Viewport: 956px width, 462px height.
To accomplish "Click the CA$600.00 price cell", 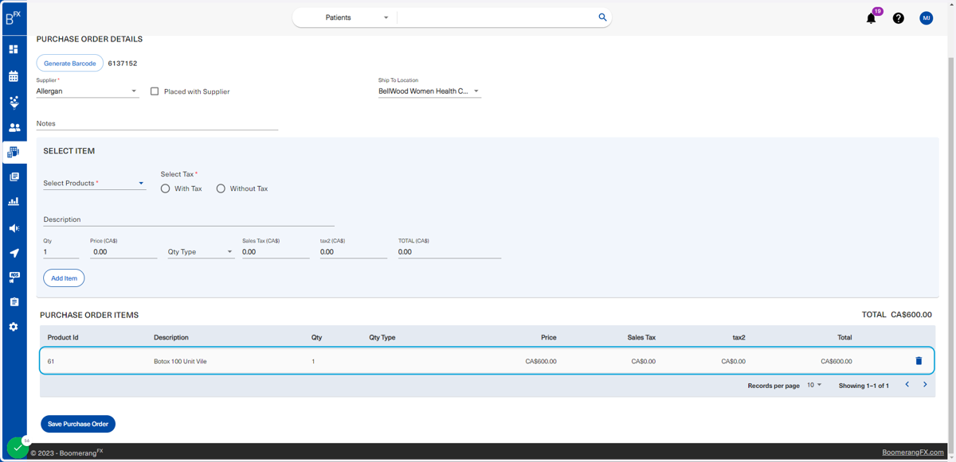I will tap(541, 361).
